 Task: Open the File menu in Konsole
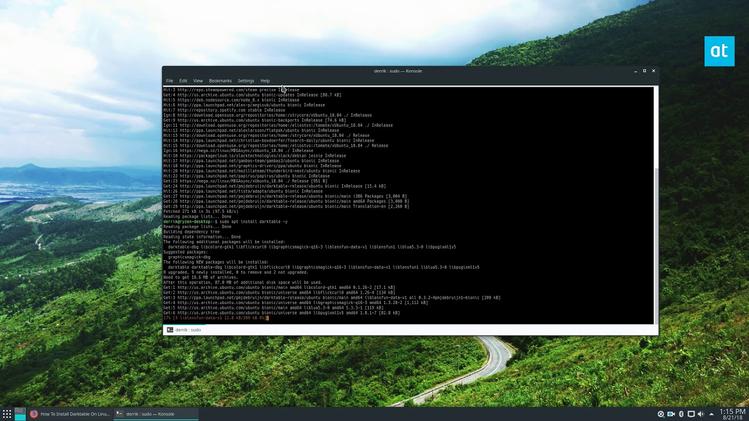click(x=169, y=81)
